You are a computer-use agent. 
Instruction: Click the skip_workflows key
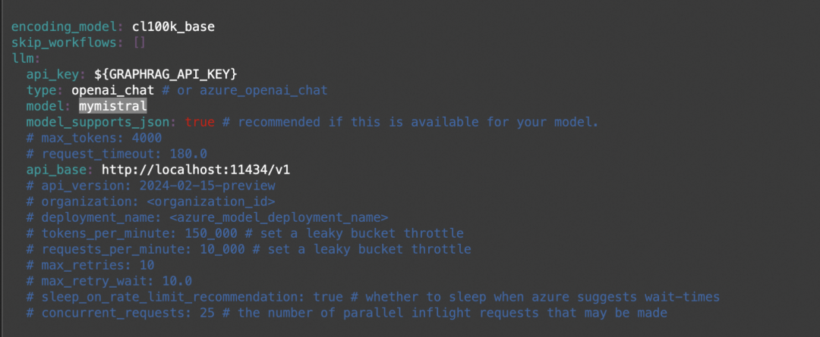(64, 42)
